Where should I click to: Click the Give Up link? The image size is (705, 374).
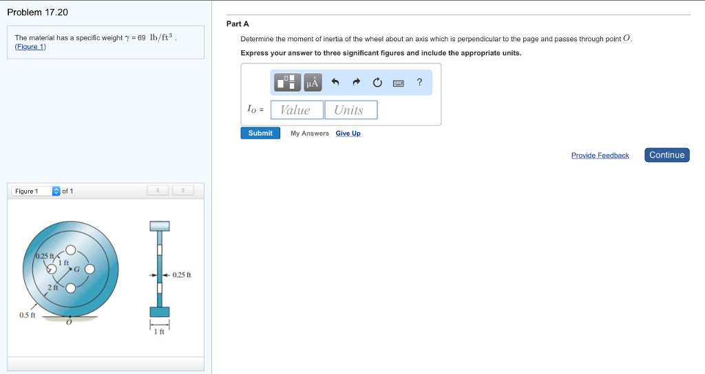tap(348, 134)
